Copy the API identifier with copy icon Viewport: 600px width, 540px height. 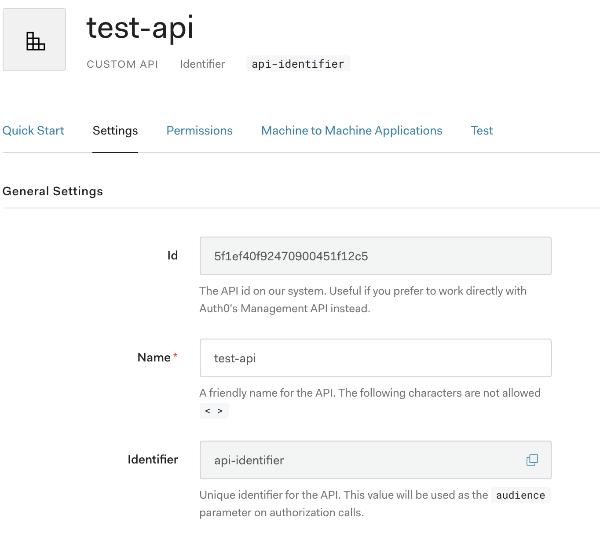[x=532, y=460]
